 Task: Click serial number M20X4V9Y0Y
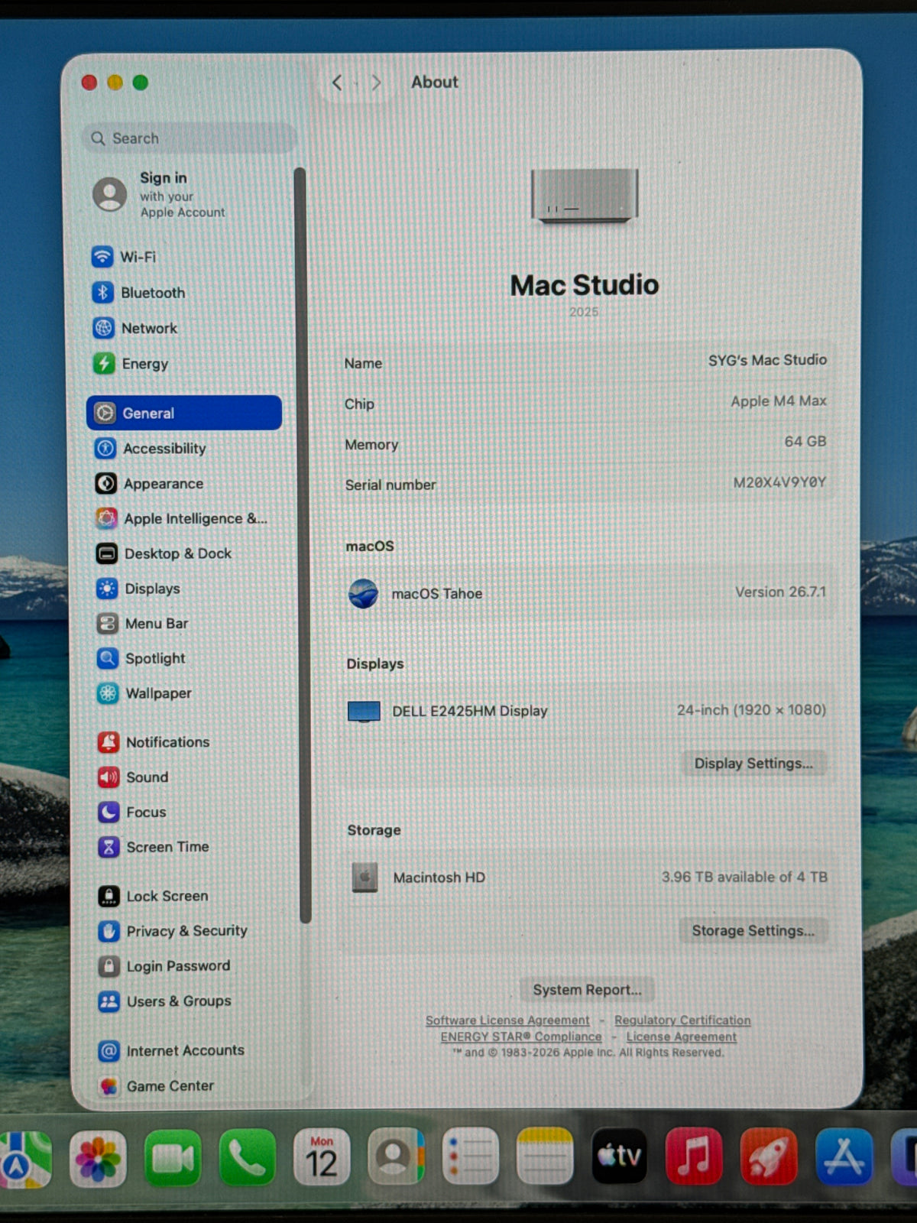point(779,482)
